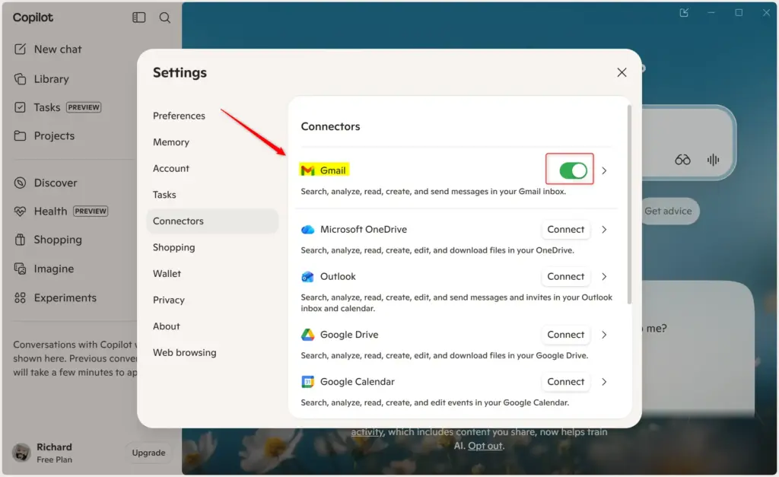Click the Outlook logo icon

click(307, 277)
